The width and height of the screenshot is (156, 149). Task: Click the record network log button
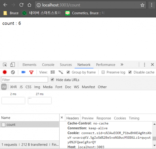(5, 72)
